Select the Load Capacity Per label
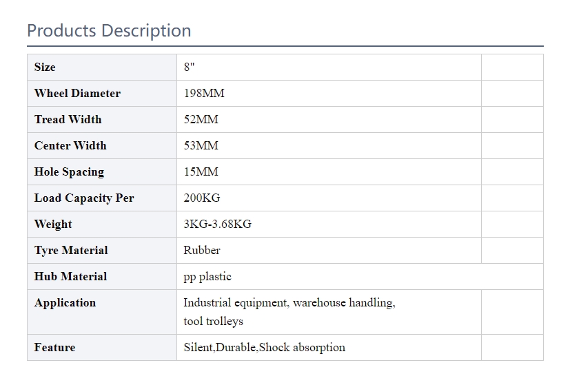The height and width of the screenshot is (376, 581). click(x=84, y=198)
